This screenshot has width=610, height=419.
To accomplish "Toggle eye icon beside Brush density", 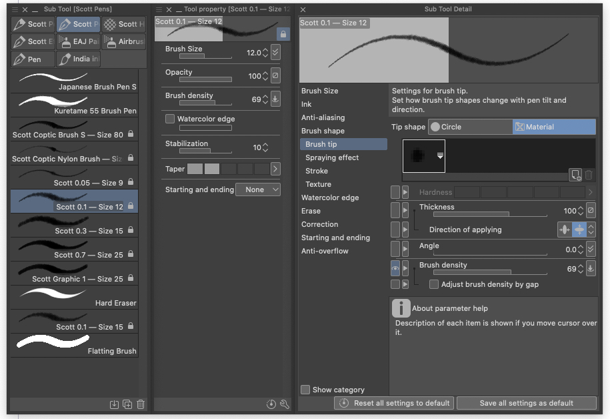I will click(395, 268).
